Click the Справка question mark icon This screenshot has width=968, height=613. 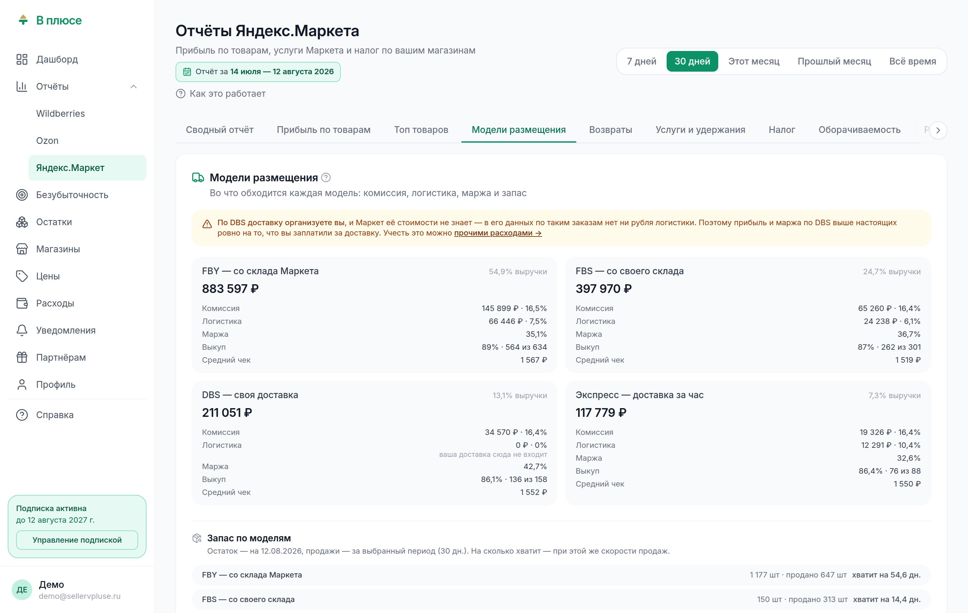coord(22,415)
